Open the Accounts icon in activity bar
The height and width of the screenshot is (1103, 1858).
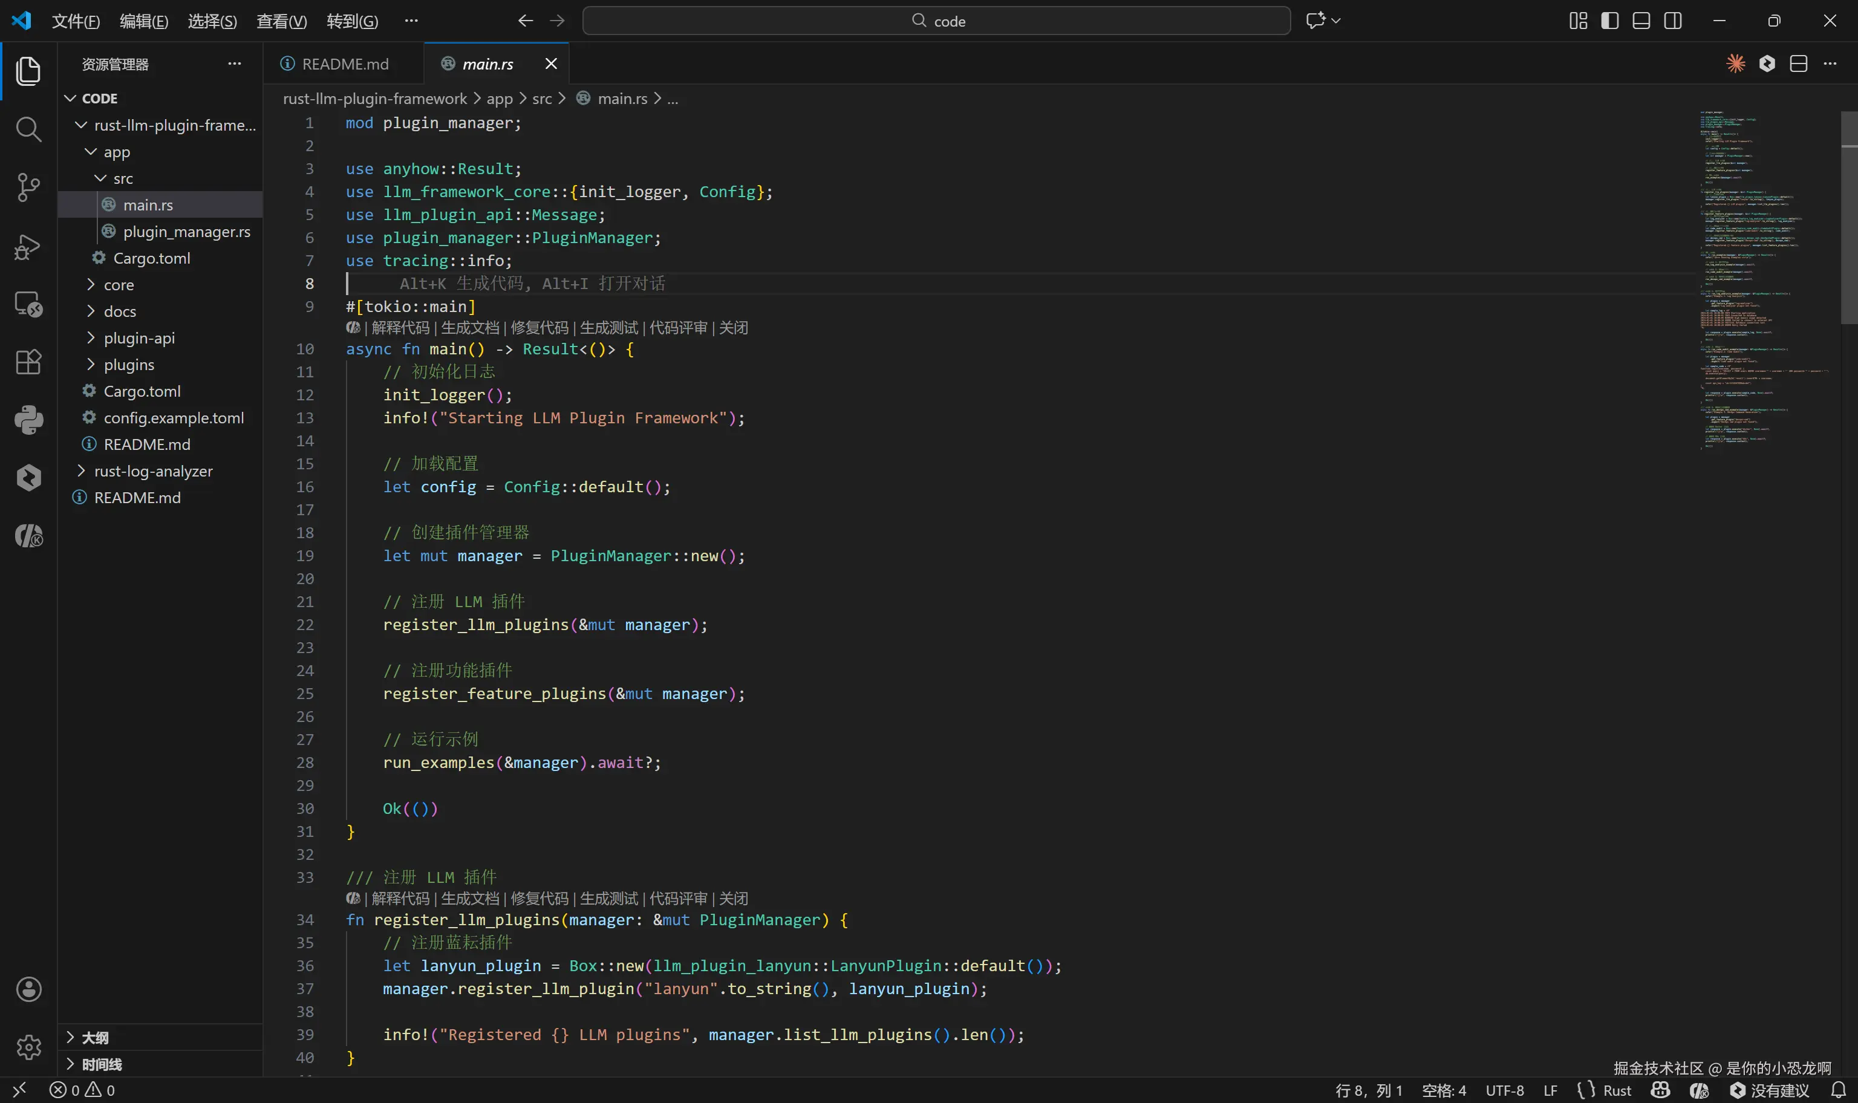click(28, 989)
